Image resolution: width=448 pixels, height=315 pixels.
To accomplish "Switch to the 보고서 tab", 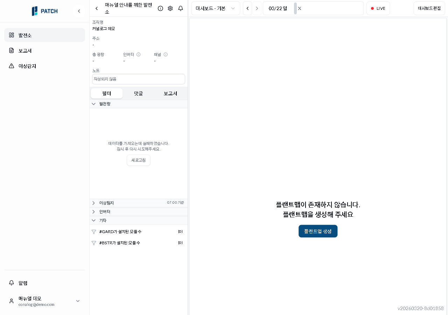I will click(x=170, y=93).
